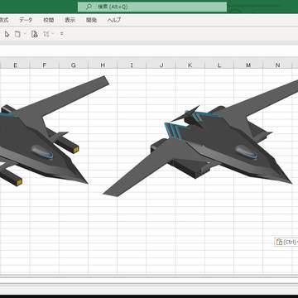Click the magnifier icon in search box

point(89,7)
